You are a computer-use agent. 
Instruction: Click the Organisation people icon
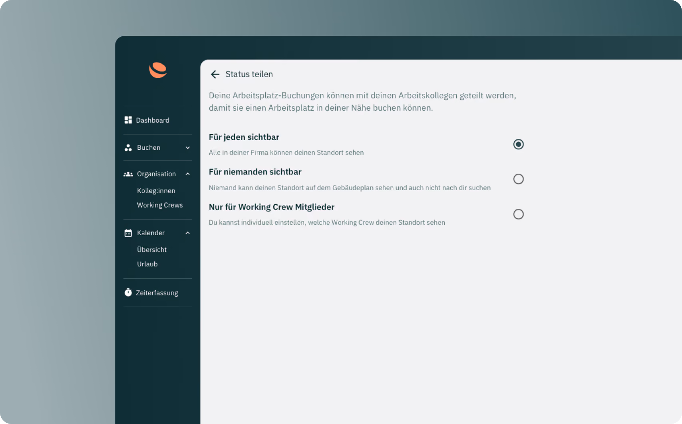point(128,174)
